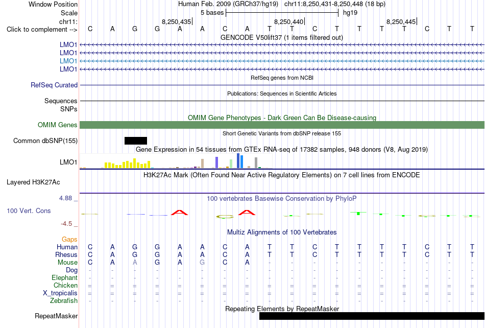Open 'Repeating Elements by RepeatMasker' track title

282,309
